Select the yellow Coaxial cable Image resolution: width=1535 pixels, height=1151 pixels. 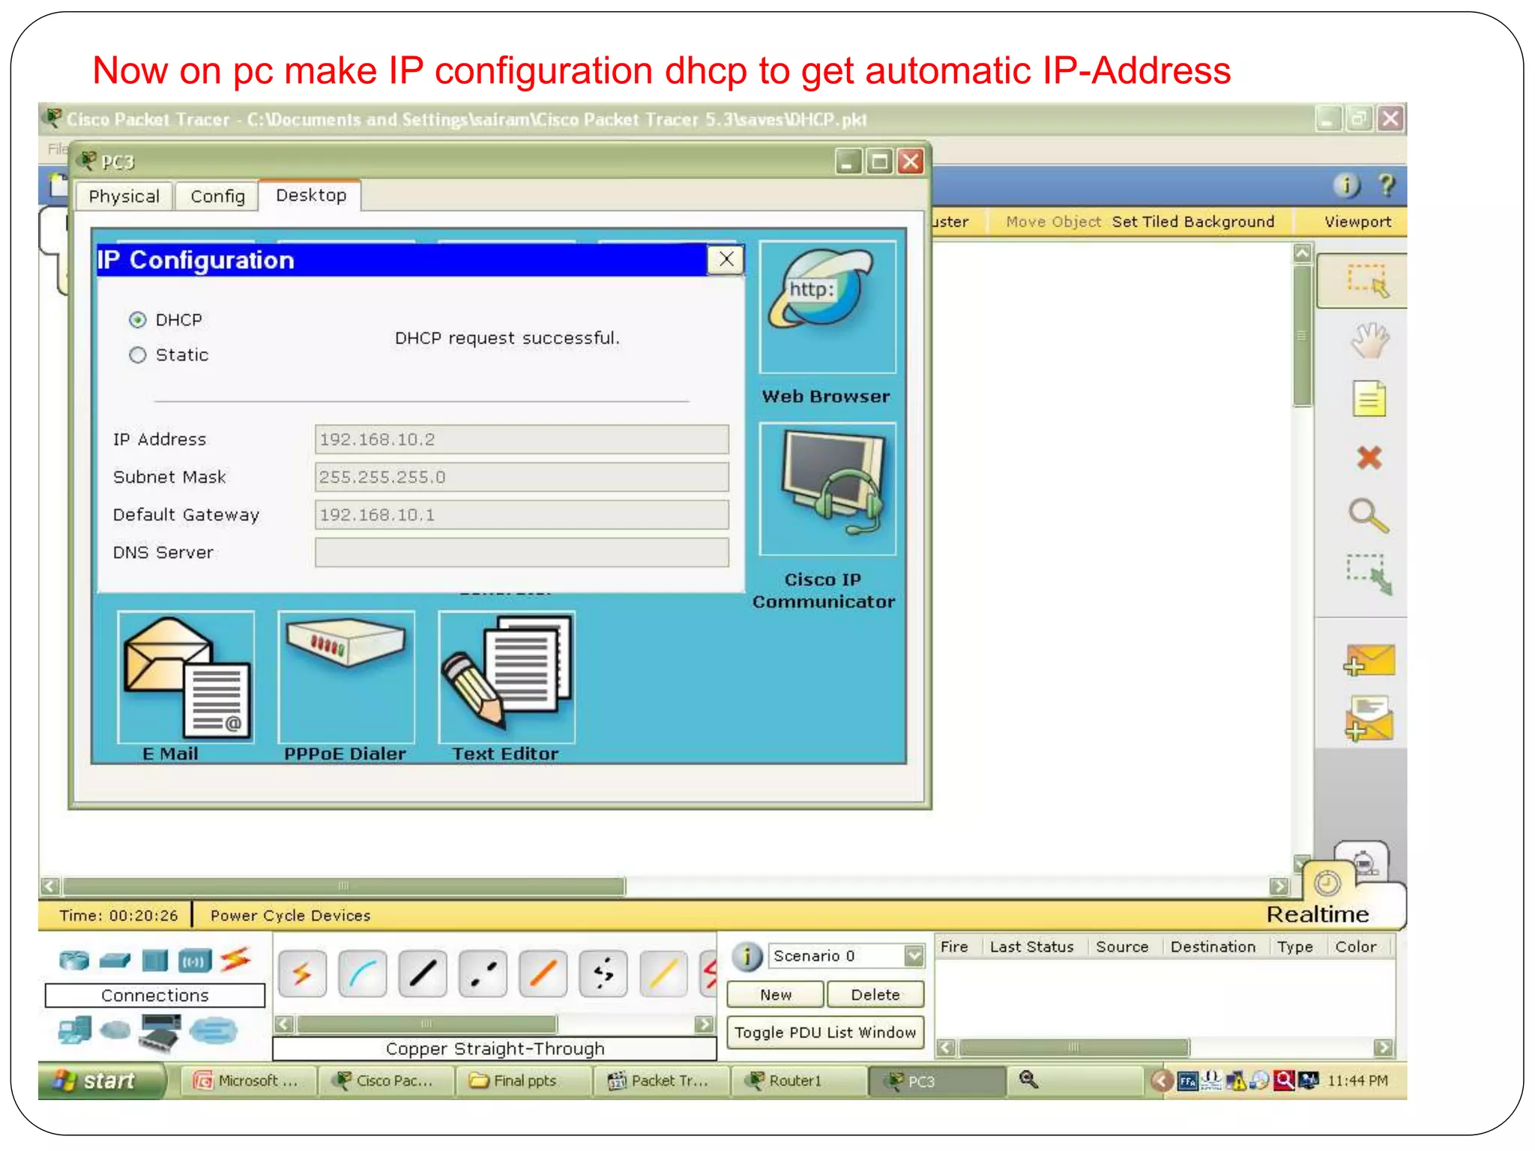click(x=664, y=973)
